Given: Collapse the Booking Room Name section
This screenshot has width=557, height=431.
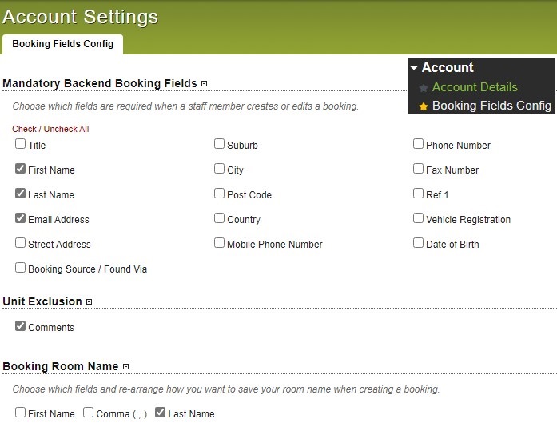Looking at the screenshot, I should pyautogui.click(x=125, y=367).
